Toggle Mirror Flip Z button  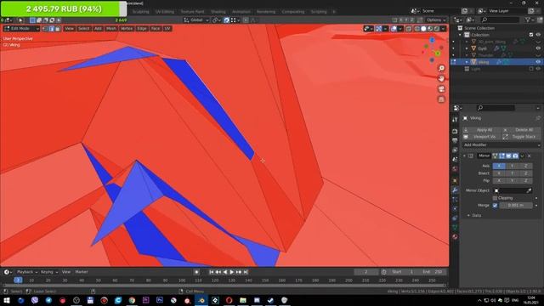coord(525,180)
